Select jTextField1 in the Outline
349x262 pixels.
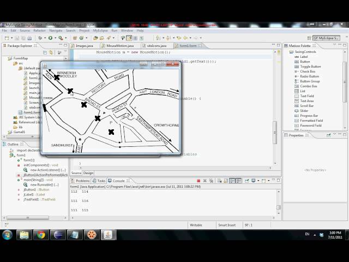click(x=37, y=200)
